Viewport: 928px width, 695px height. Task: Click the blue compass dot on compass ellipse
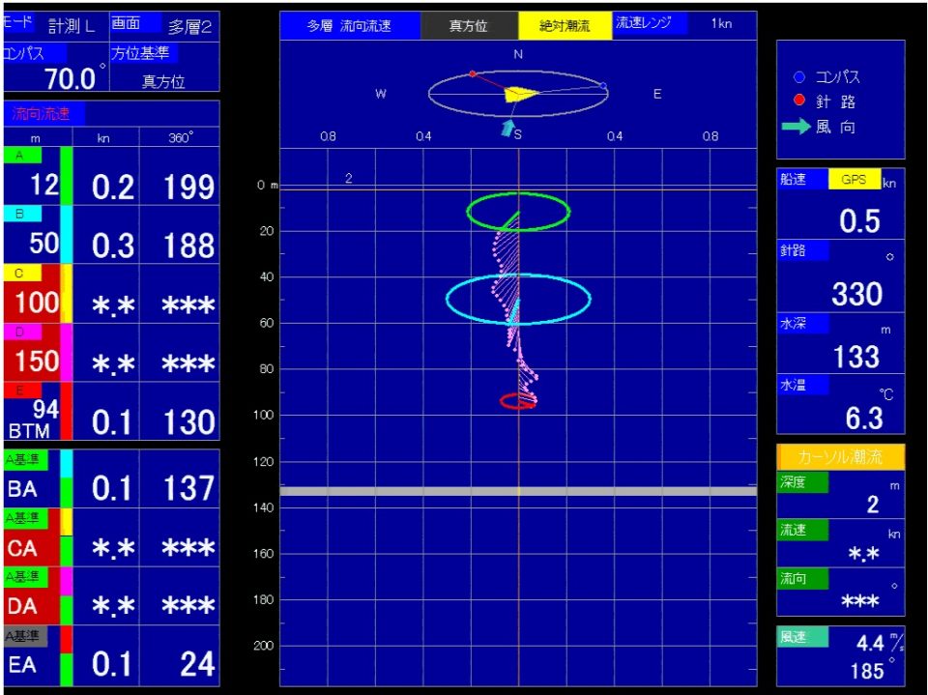pos(603,86)
